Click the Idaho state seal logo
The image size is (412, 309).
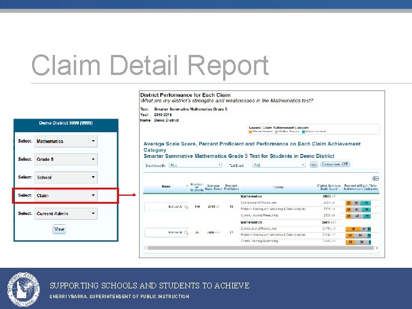point(23,290)
